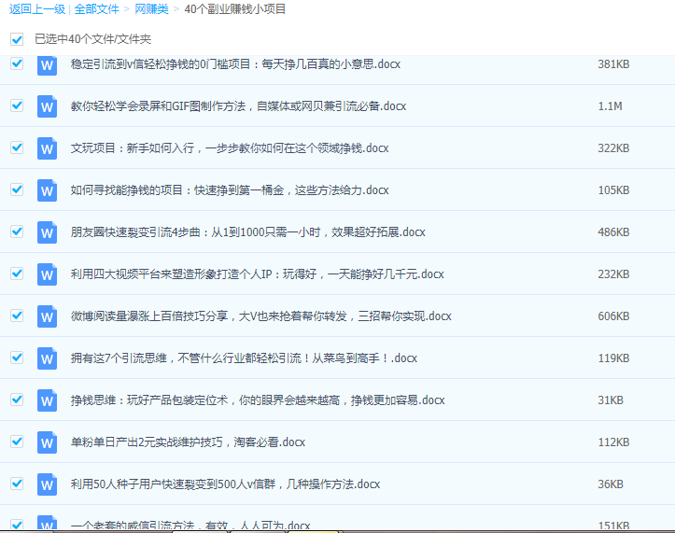
Task: Open file 拥有这7个引流思维.docx
Action: pyautogui.click(x=244, y=358)
